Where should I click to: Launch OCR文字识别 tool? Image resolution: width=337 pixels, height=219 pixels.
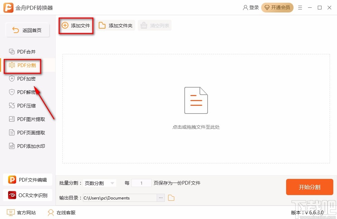[28, 195]
